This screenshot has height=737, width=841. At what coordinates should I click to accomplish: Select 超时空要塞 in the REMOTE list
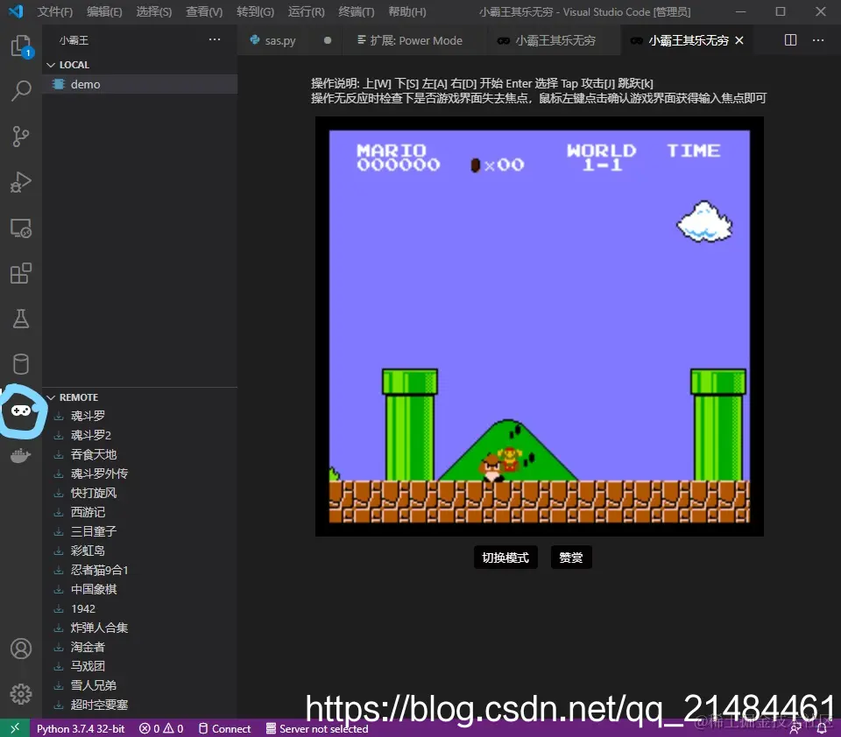coord(140,705)
